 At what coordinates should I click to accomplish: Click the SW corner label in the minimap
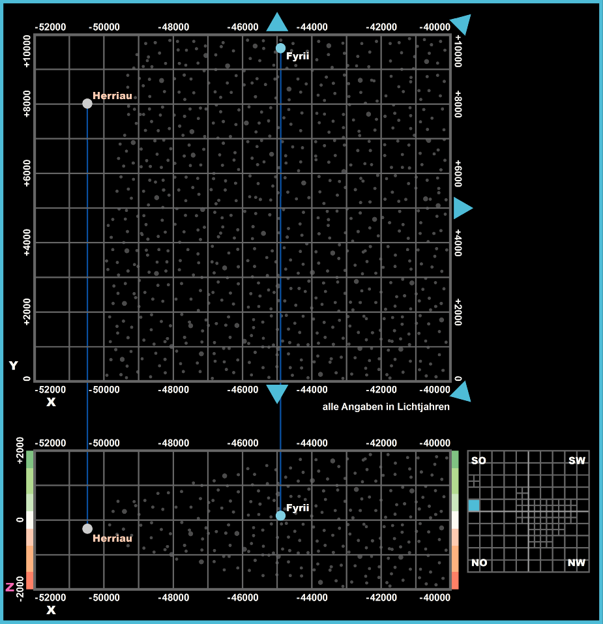click(577, 461)
